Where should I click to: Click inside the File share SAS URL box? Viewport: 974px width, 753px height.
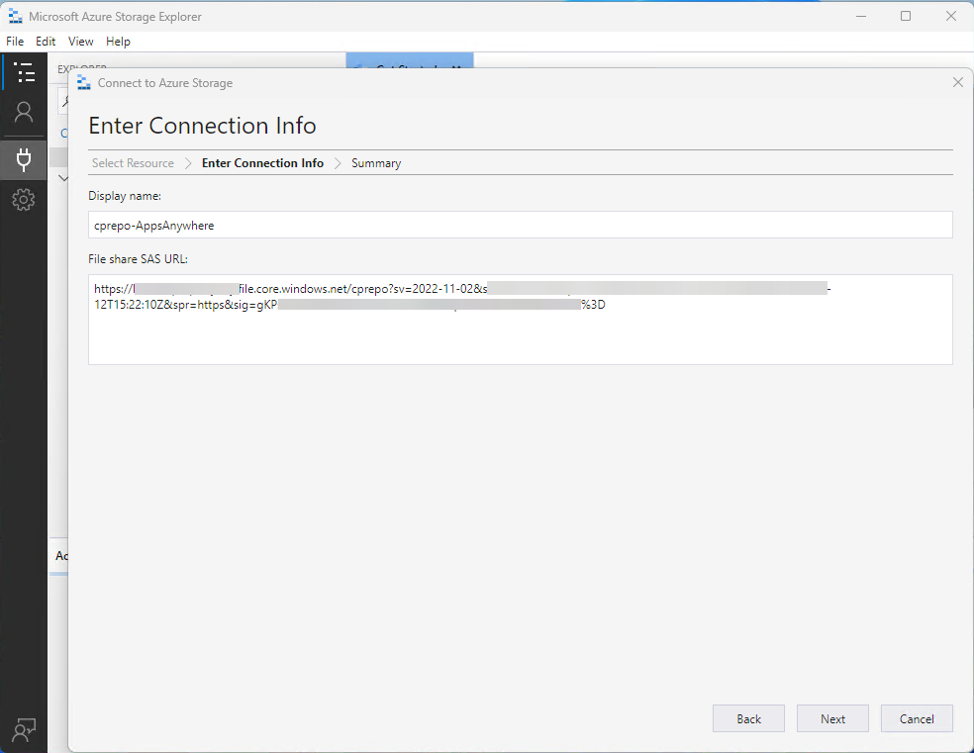(x=520, y=336)
